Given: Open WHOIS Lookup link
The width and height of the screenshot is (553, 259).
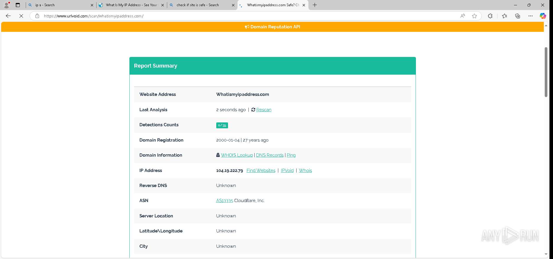Looking at the screenshot, I should pyautogui.click(x=237, y=155).
